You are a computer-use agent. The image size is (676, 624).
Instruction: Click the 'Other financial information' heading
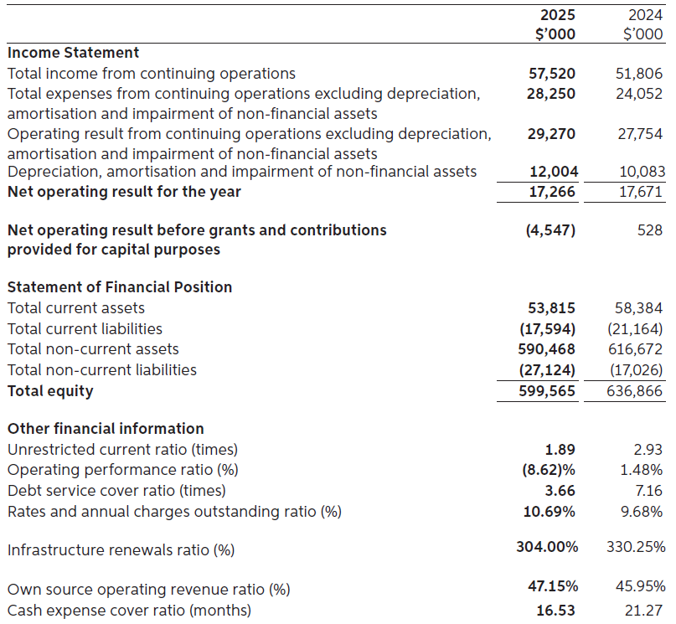(106, 429)
